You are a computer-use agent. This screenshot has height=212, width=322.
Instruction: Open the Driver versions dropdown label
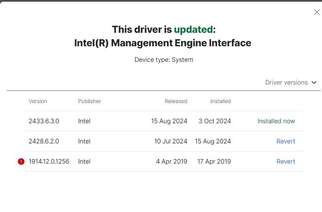[286, 82]
